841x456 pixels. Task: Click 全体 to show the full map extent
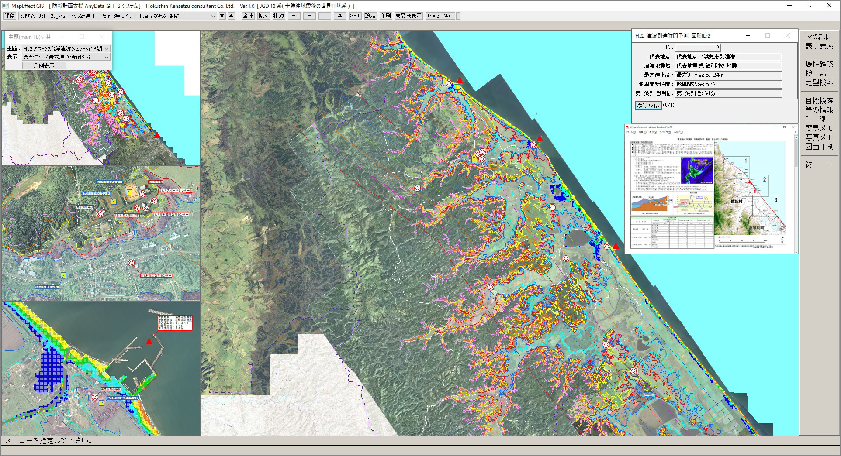(248, 16)
